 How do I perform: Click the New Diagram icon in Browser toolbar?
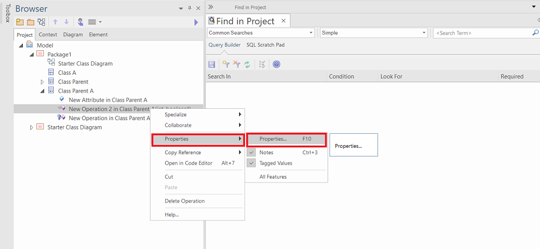(x=41, y=22)
